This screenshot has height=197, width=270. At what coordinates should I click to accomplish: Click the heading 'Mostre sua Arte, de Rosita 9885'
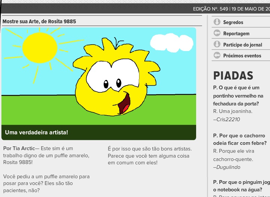click(x=39, y=21)
